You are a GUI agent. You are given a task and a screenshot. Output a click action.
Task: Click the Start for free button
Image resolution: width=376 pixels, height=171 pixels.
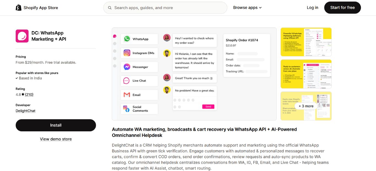pyautogui.click(x=342, y=7)
